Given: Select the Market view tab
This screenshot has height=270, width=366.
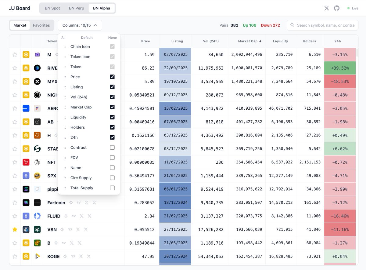Looking at the screenshot, I should pyautogui.click(x=20, y=25).
